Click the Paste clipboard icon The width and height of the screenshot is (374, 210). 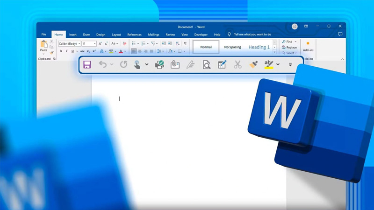point(43,44)
